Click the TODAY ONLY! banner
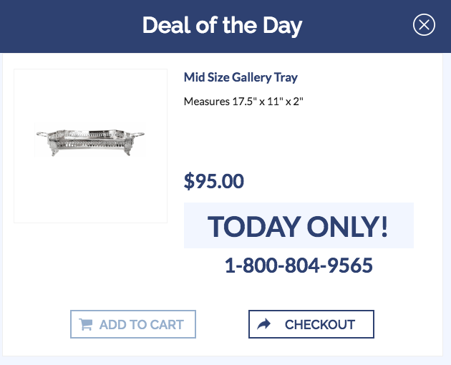Image resolution: width=451 pixels, height=365 pixels. tap(299, 225)
